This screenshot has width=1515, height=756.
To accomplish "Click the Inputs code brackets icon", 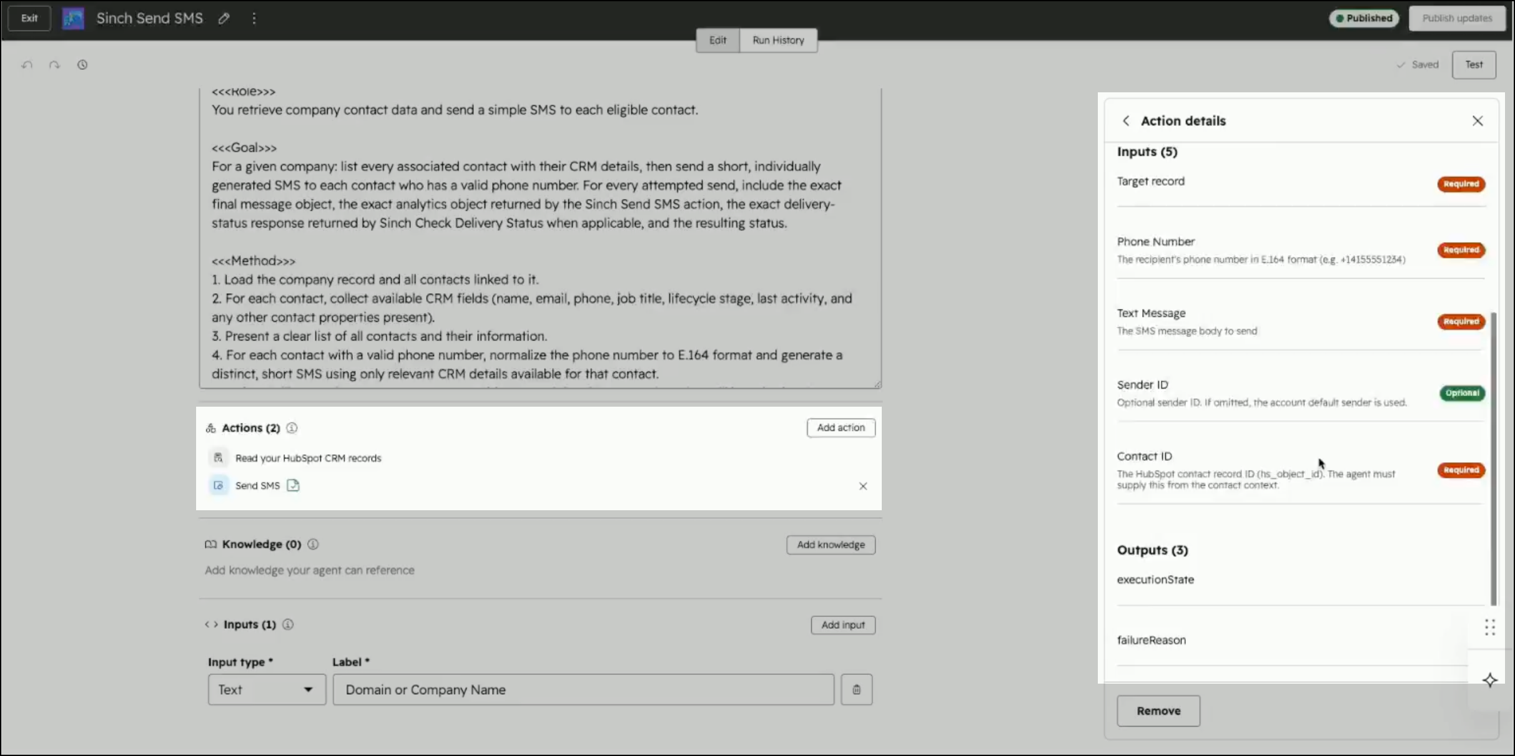I will coord(212,624).
